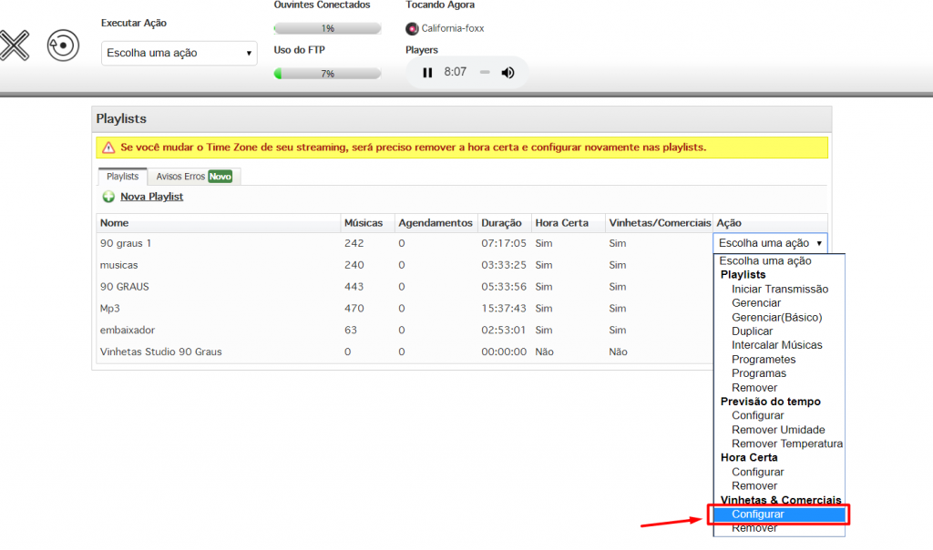Image resolution: width=933 pixels, height=550 pixels.
Task: Click the circular restart stream icon
Action: pos(63,46)
